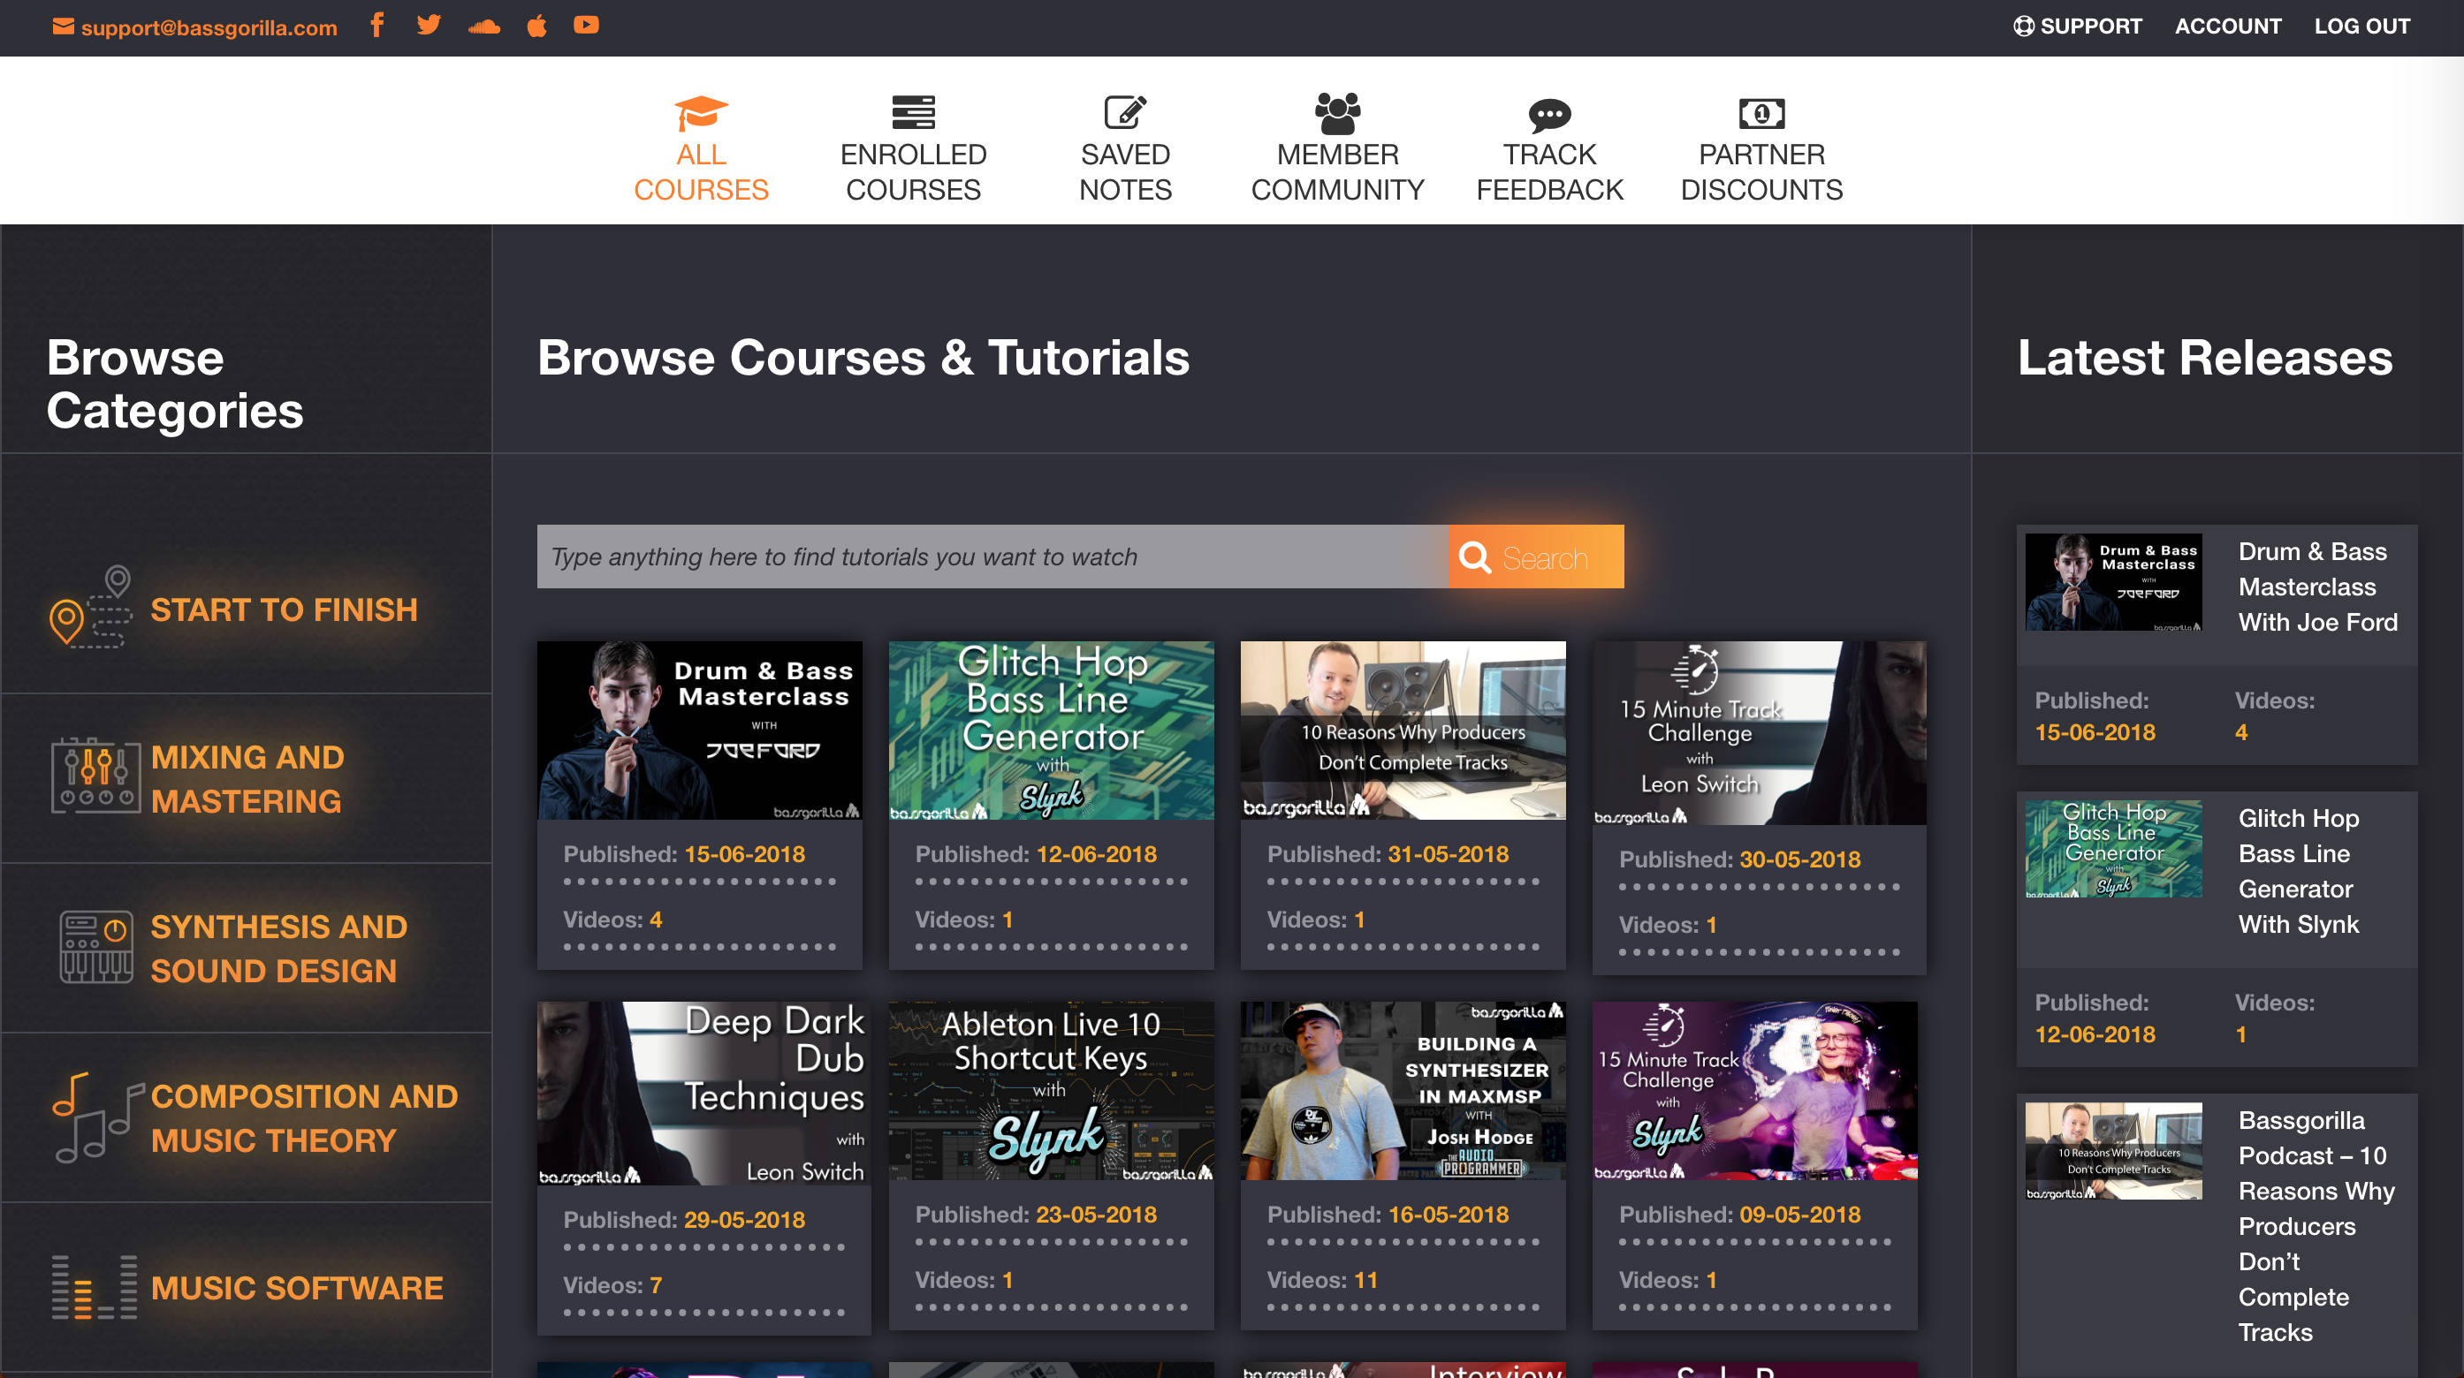Click the Member Community people icon
Screen dimensions: 2464x1378
[x=1337, y=113]
